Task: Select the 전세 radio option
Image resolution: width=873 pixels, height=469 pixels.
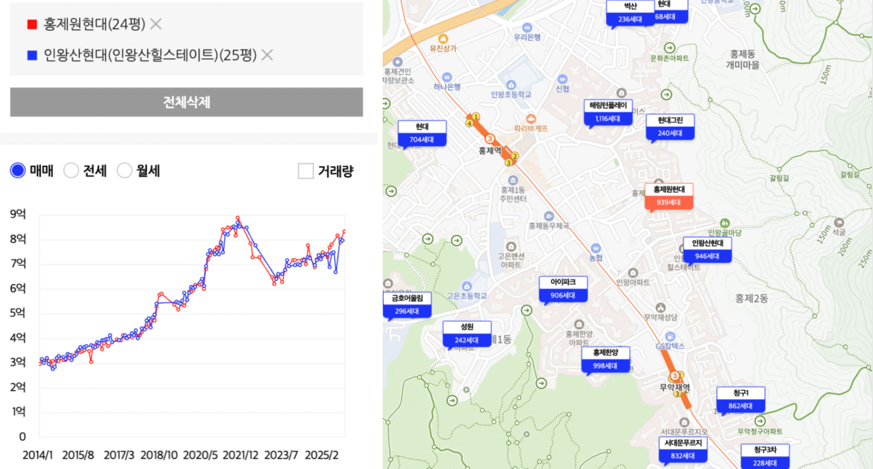Action: click(x=71, y=171)
